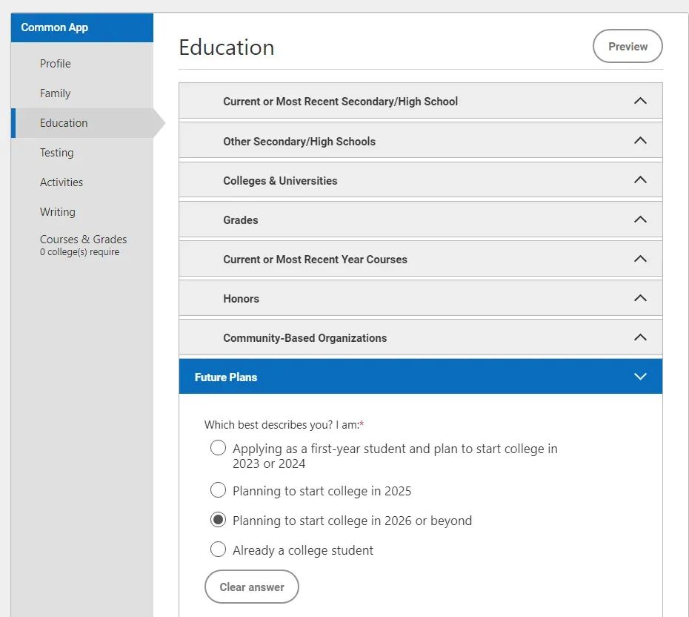This screenshot has width=689, height=617.
Task: Click the Clear answer button
Action: point(252,587)
